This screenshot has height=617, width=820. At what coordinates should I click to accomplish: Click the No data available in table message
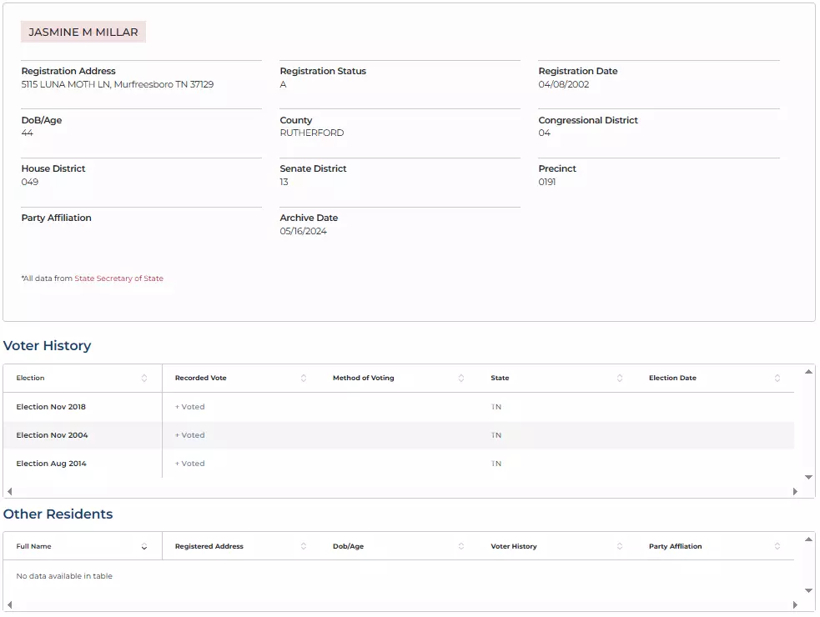click(x=64, y=576)
